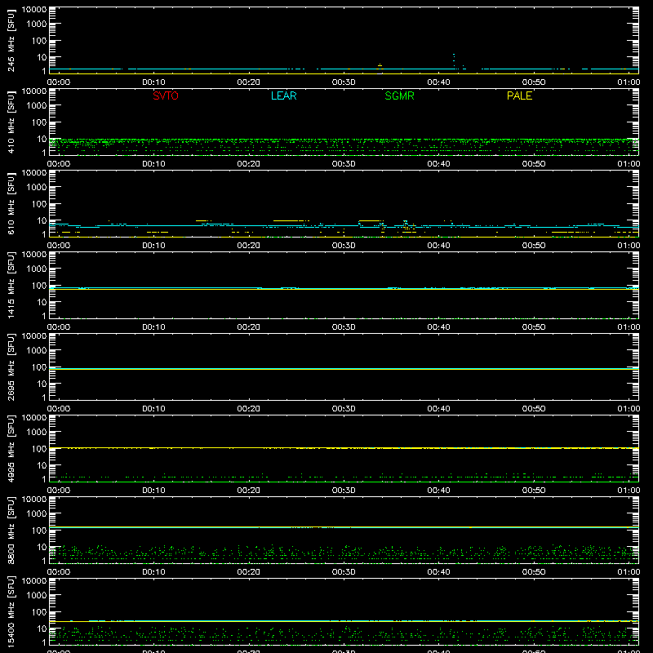Click the 10 tick on the 1415 MHz plot
The width and height of the screenshot is (653, 653).
click(x=42, y=302)
